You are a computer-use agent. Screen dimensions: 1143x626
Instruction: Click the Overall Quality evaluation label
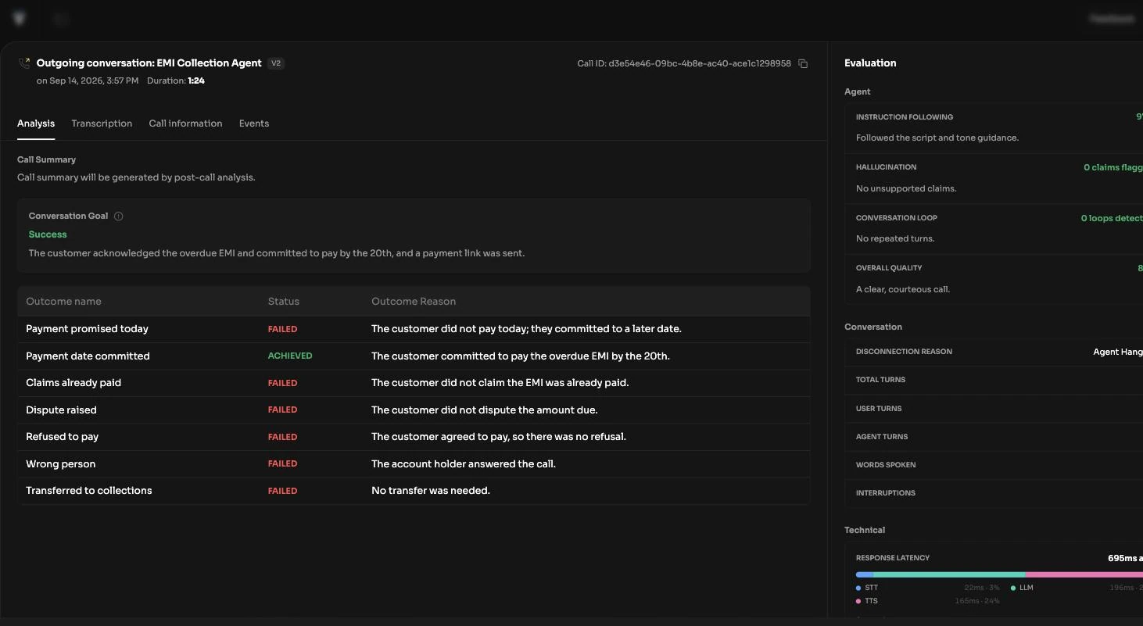pos(889,268)
